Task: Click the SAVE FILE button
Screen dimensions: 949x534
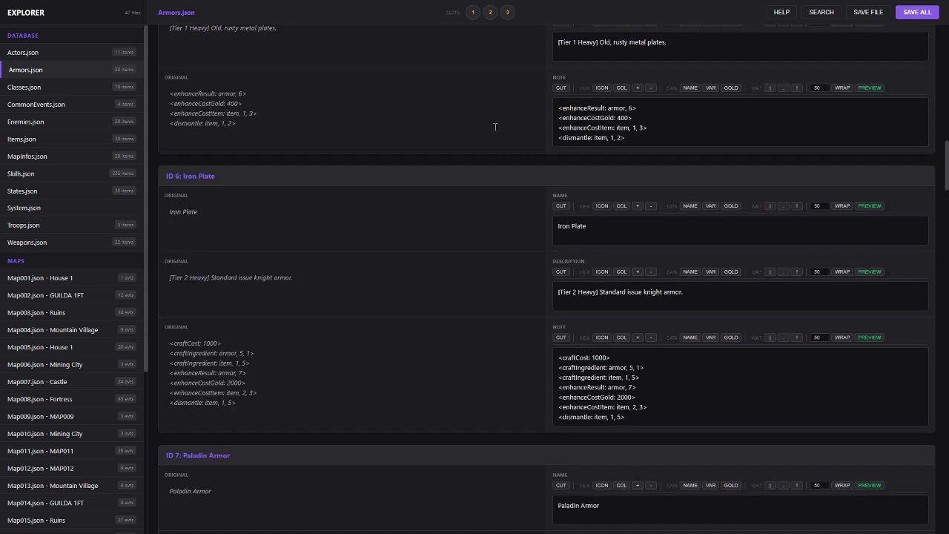Action: coord(868,12)
